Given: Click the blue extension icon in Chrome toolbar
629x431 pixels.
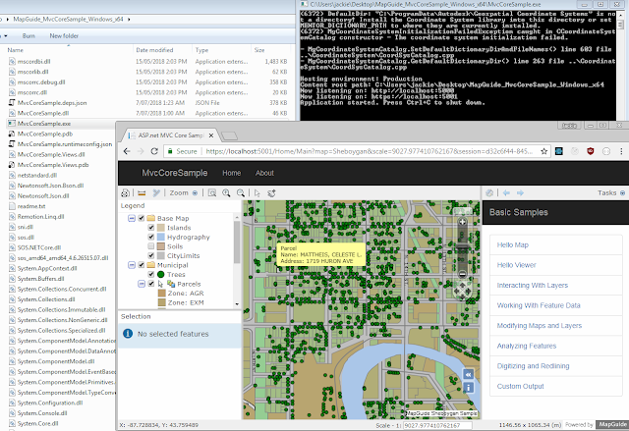Looking at the screenshot, I should coord(559,151).
